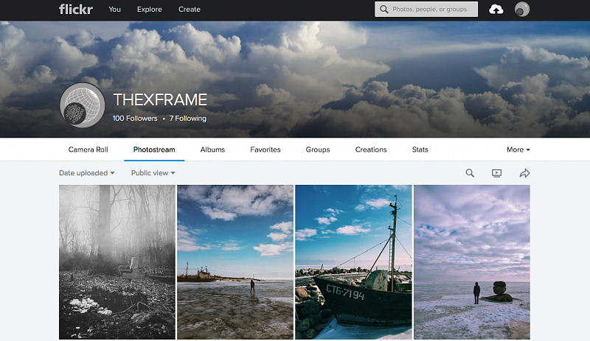This screenshot has height=341, width=590.
Task: Focus the Photos, people, or groups search field
Action: click(x=426, y=10)
